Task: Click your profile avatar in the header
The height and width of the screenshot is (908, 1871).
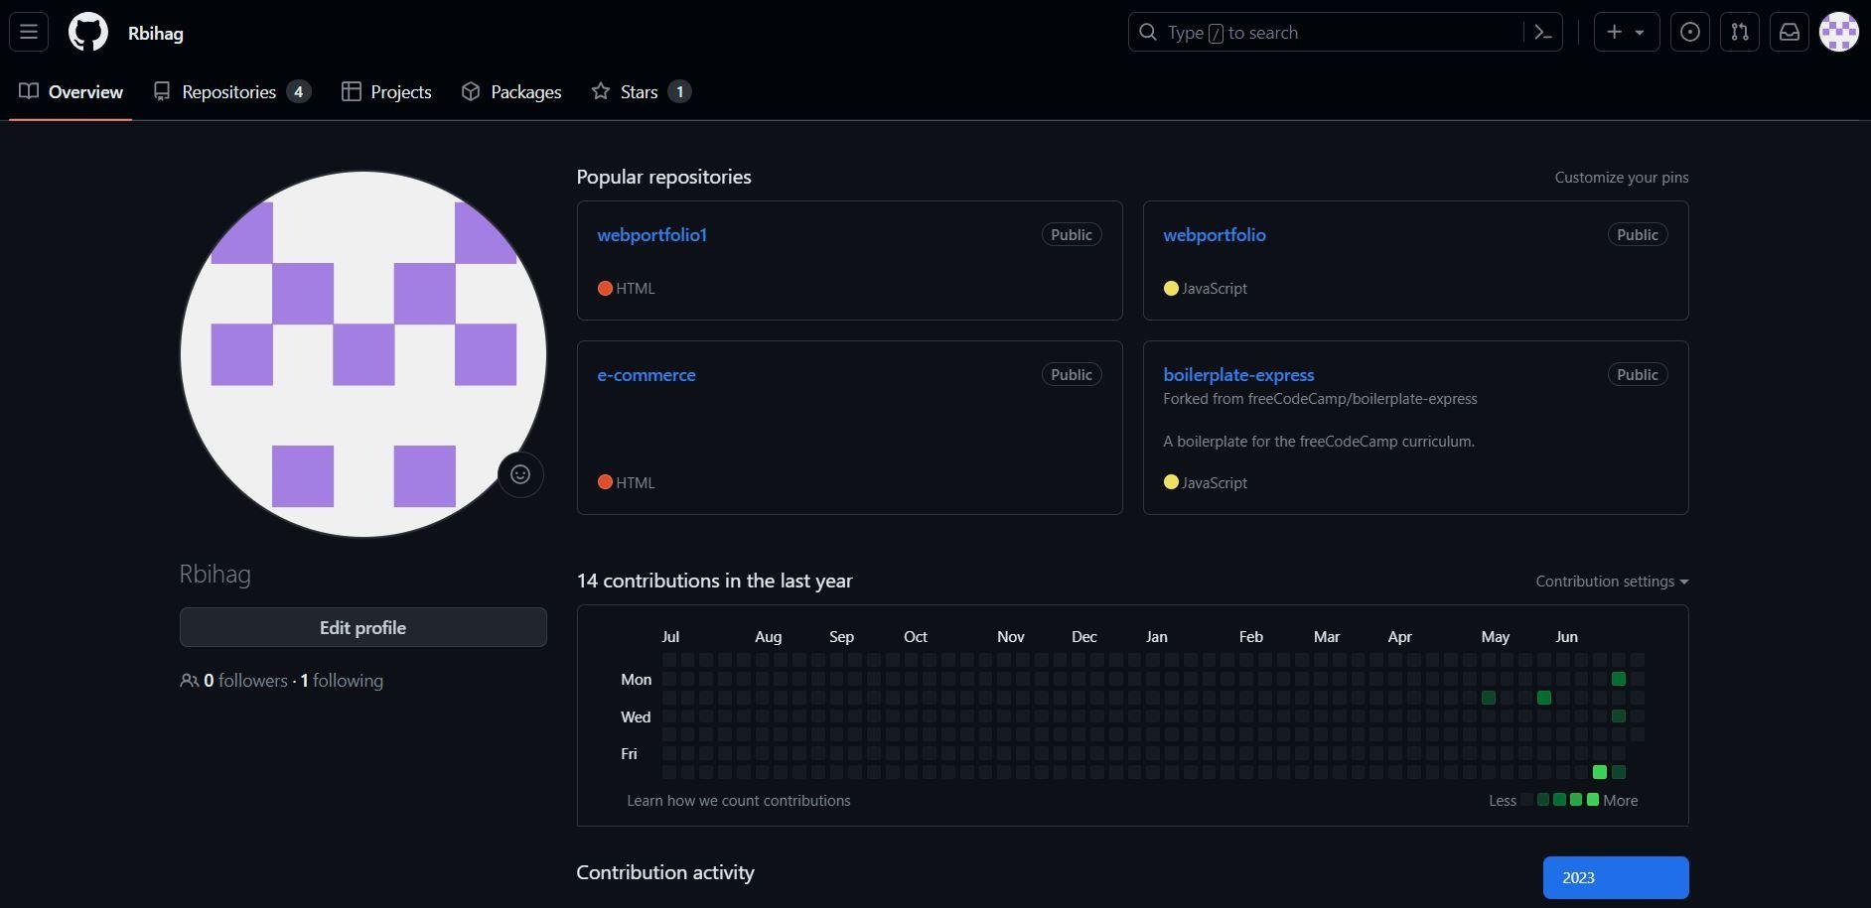Action: click(x=1841, y=32)
